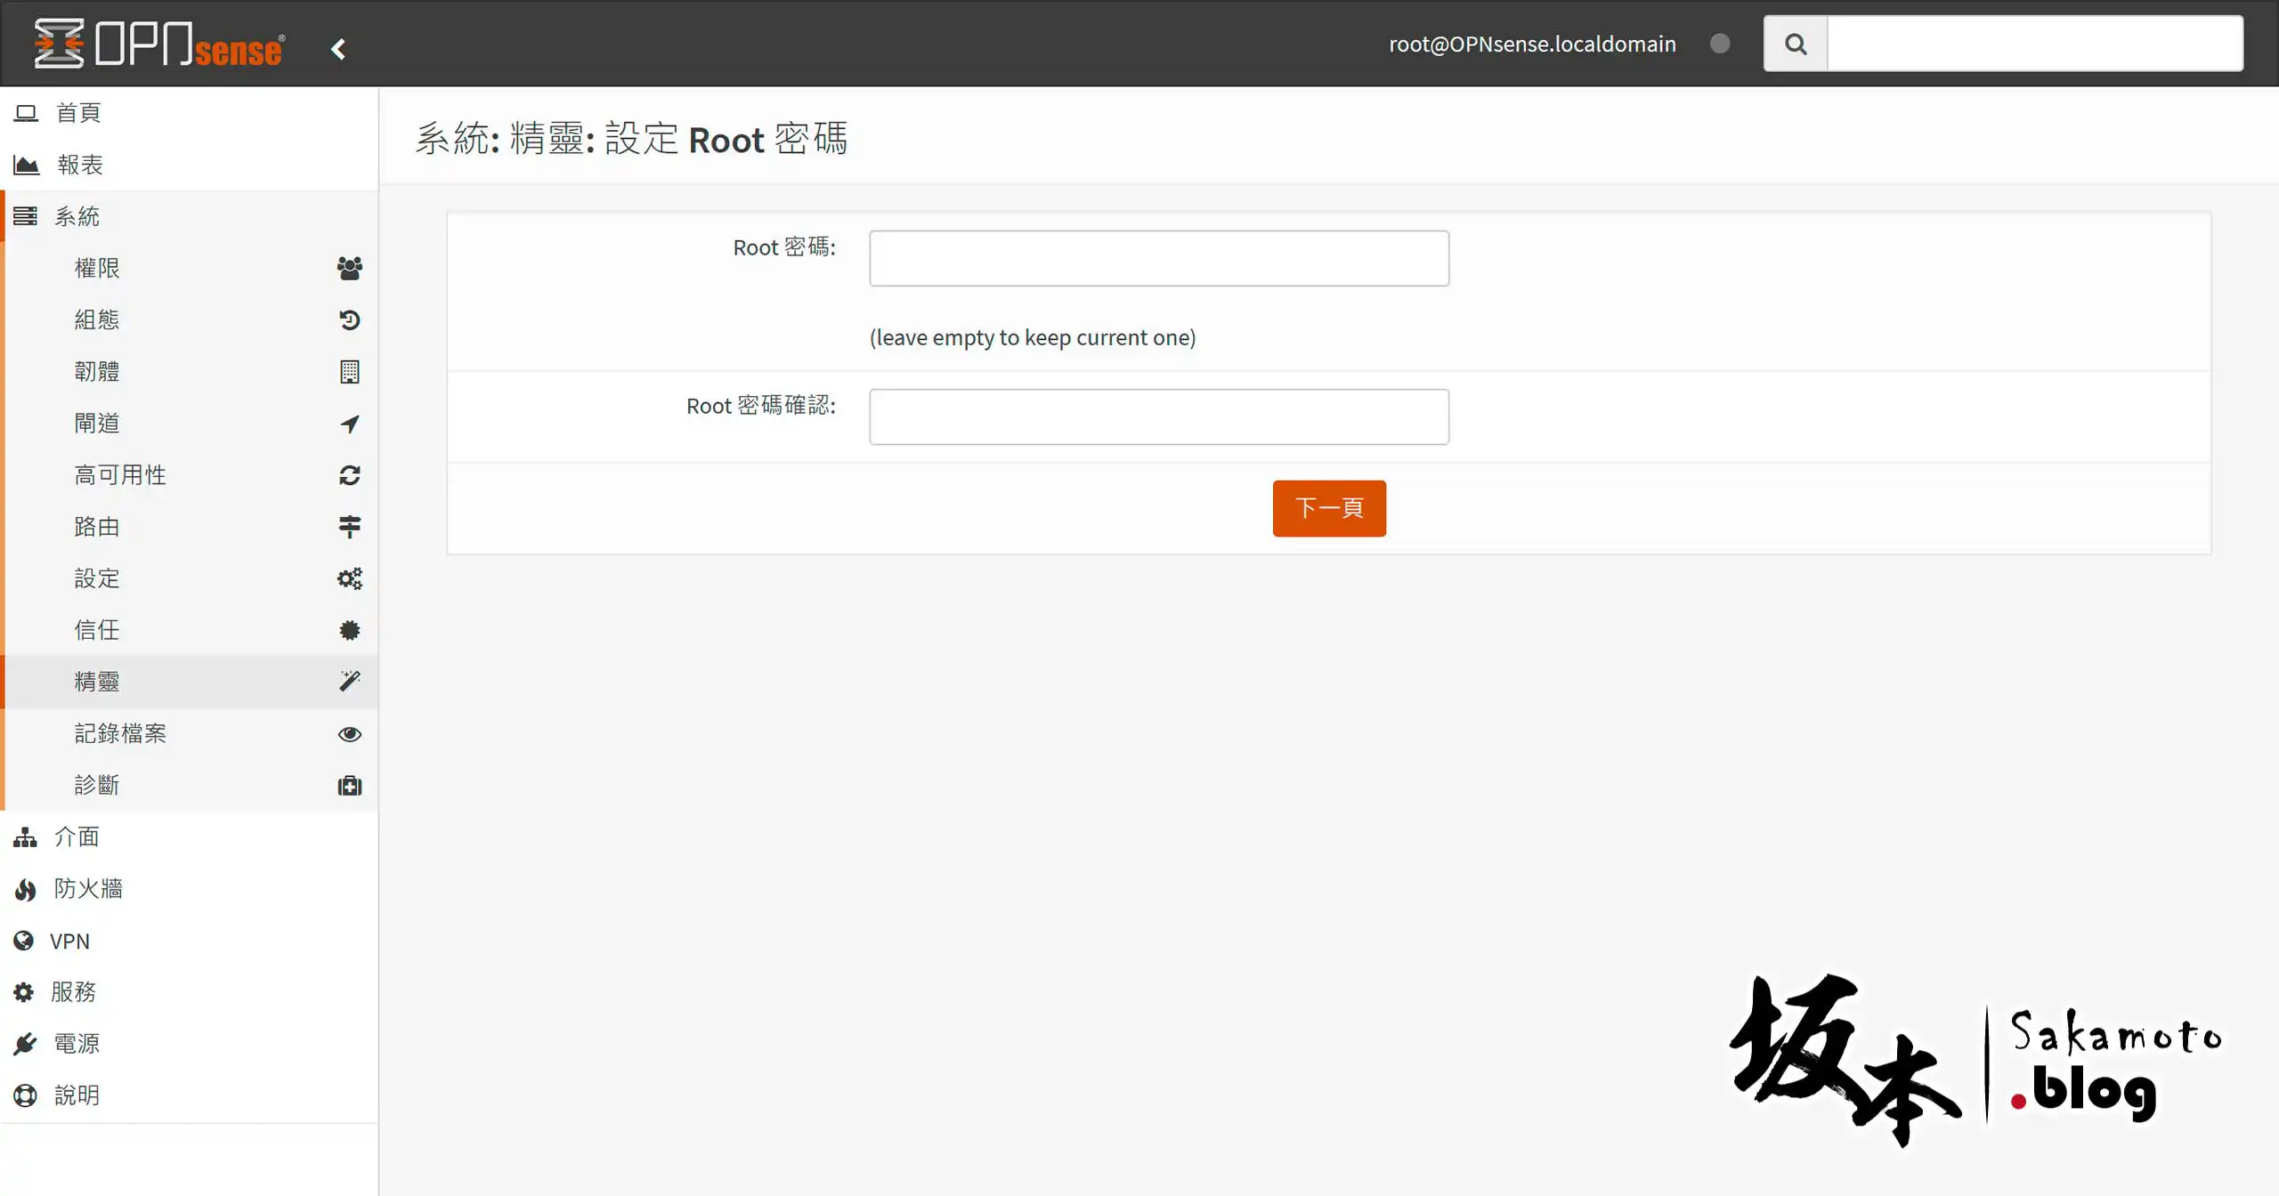
Task: Click the 診斷 medical kit icon
Action: [349, 786]
